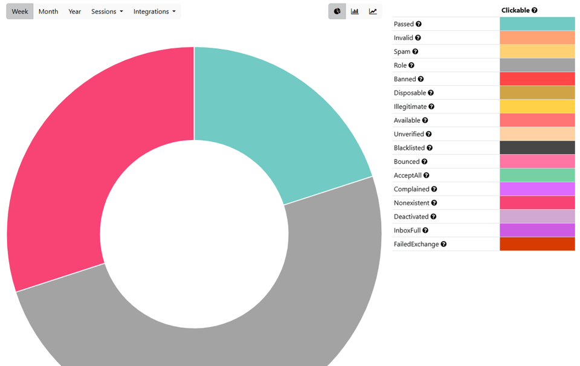The height and width of the screenshot is (366, 580).
Task: Open help icon next to AcceptAll
Action: coord(426,175)
